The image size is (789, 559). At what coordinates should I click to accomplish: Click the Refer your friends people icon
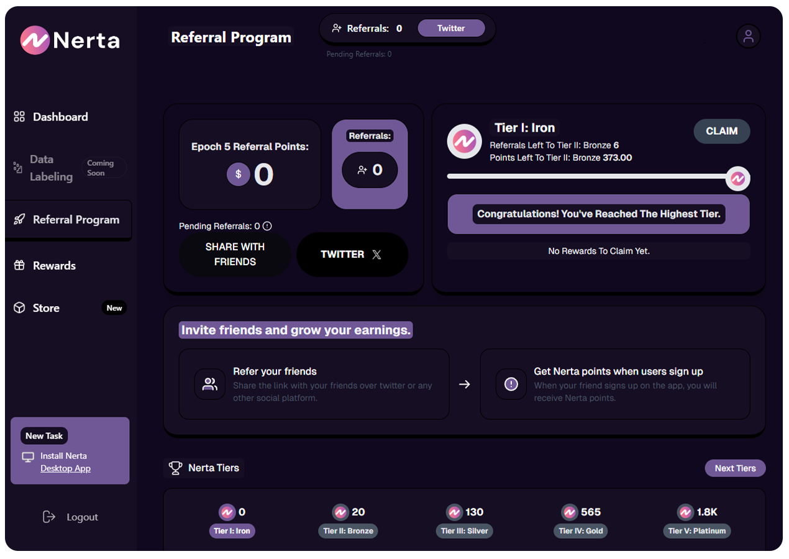[x=210, y=384]
